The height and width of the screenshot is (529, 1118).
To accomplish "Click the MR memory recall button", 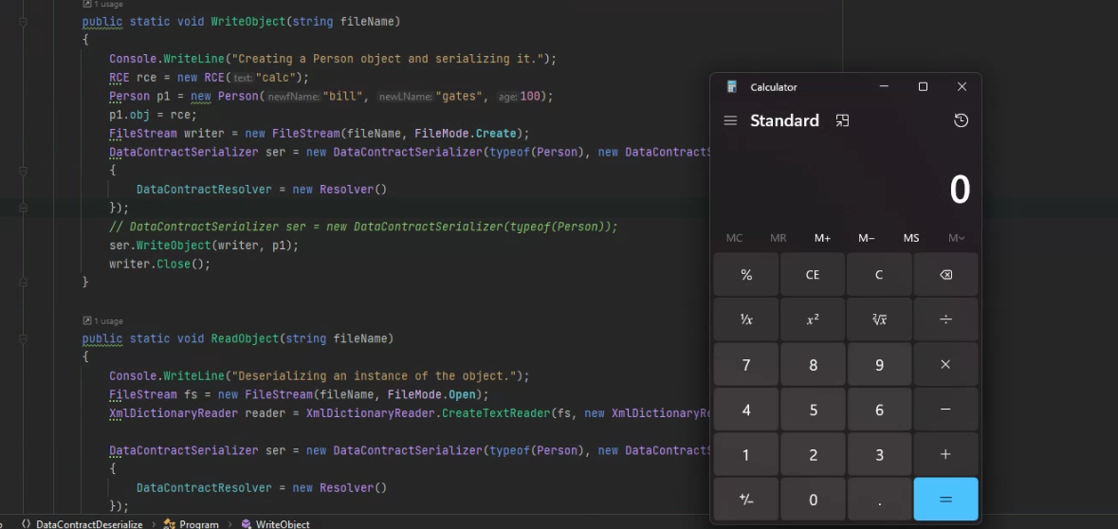I will 778,238.
